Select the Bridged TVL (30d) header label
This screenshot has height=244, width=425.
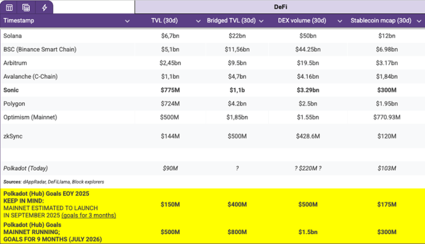point(231,21)
